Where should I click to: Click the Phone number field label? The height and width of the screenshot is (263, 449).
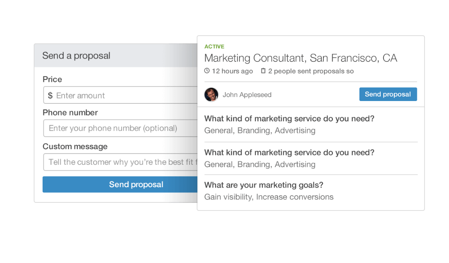[70, 113]
